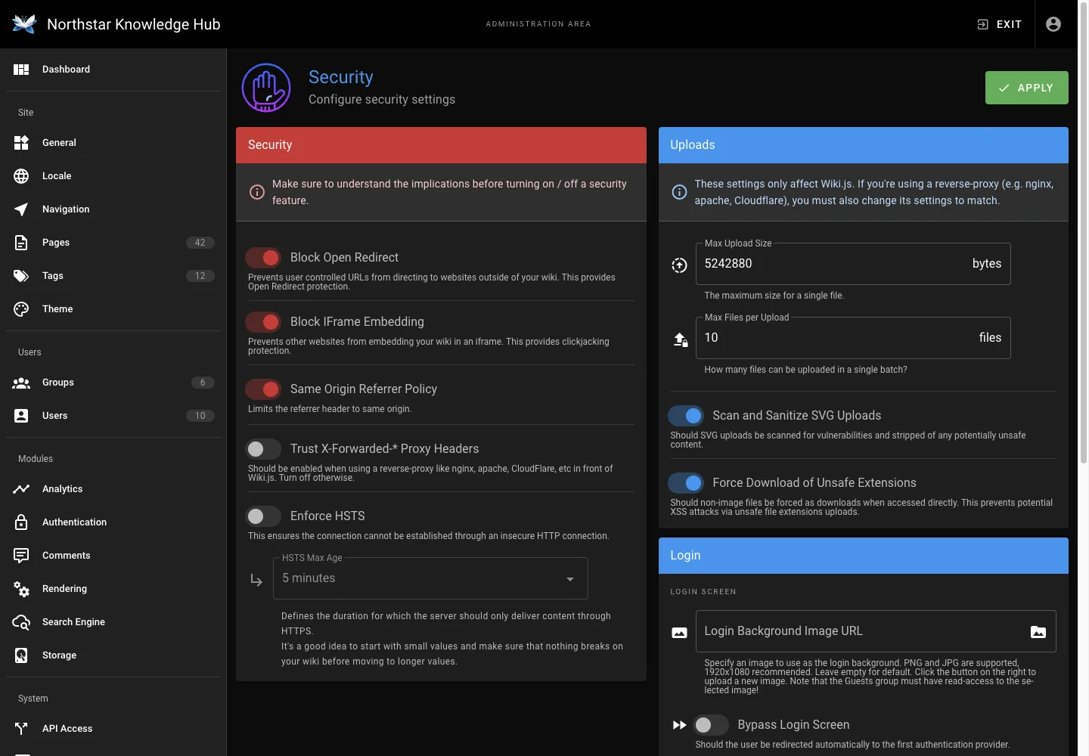Click the Search Engine cloud icon
Screen dimensions: 1089x756
tap(21, 622)
